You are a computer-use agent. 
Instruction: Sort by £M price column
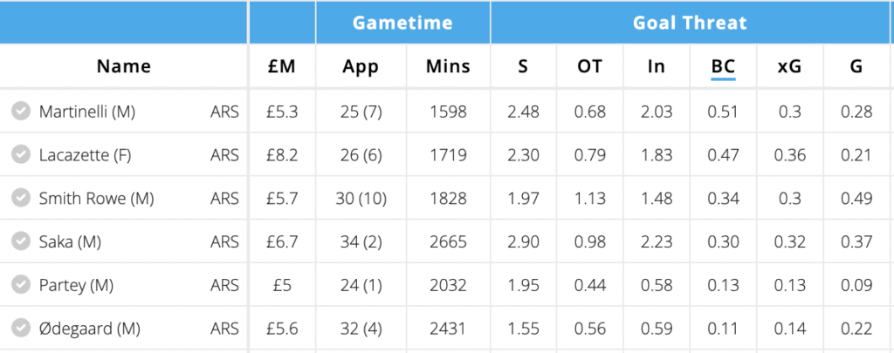coord(282,66)
